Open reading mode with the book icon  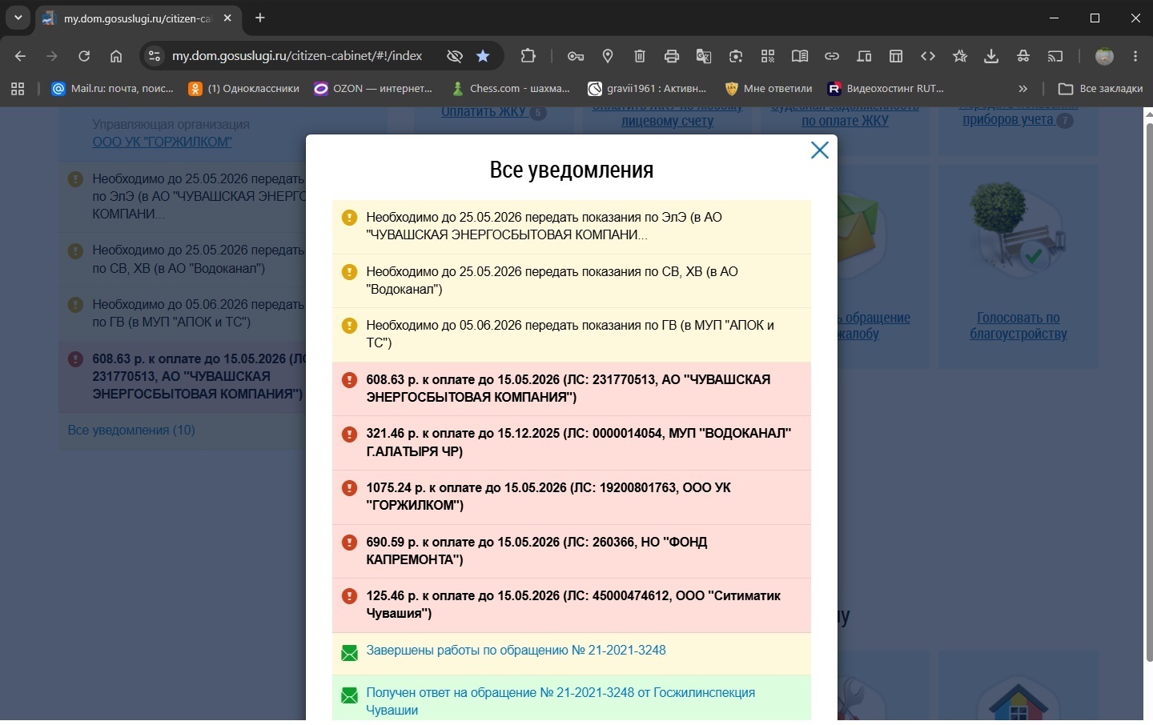[x=800, y=56]
